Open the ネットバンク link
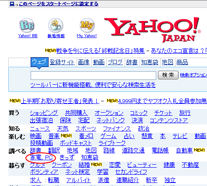Viewport: 207px width, 186px height. (111, 121)
